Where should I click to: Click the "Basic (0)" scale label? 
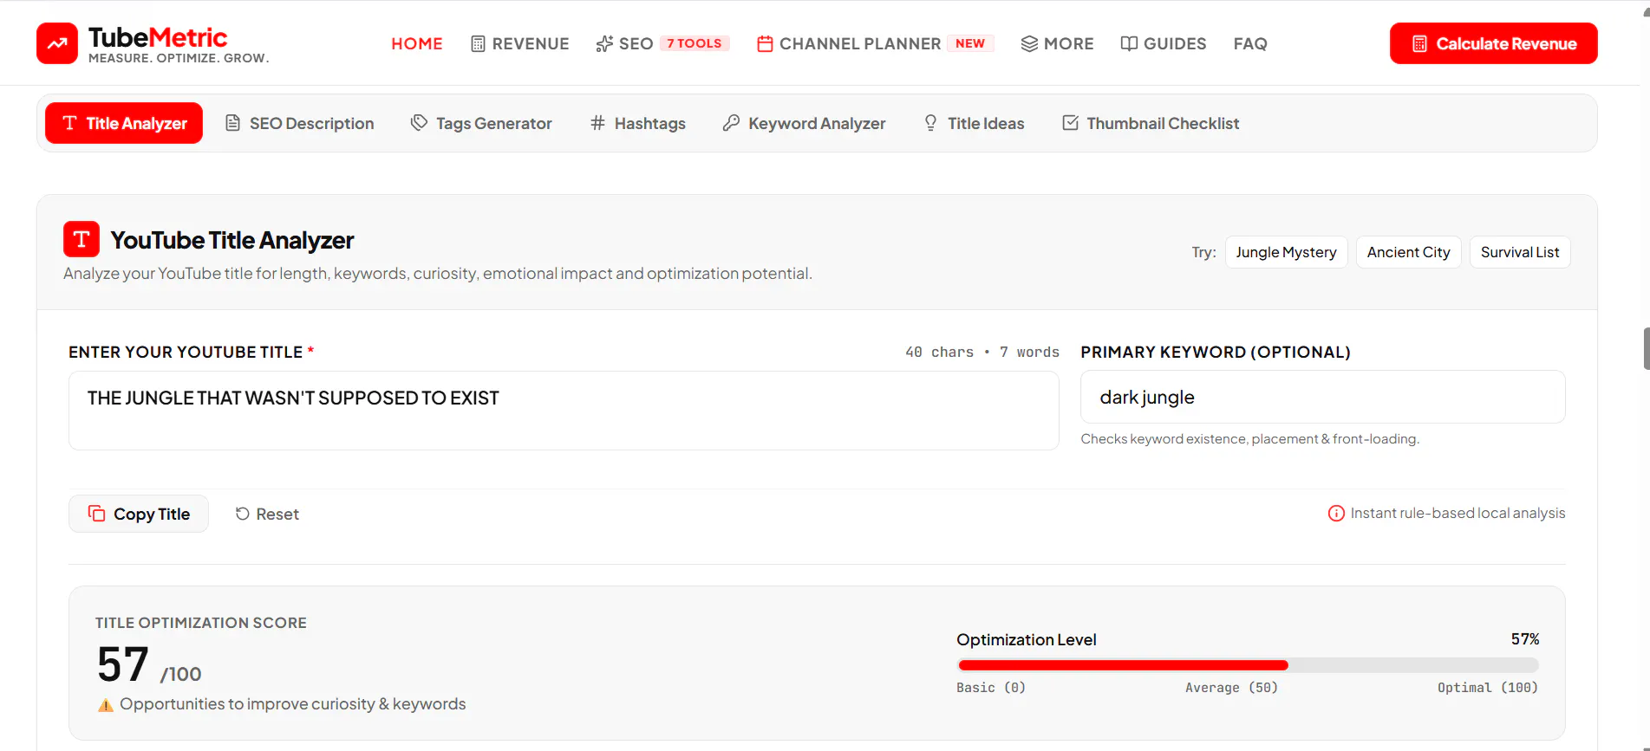[991, 688]
